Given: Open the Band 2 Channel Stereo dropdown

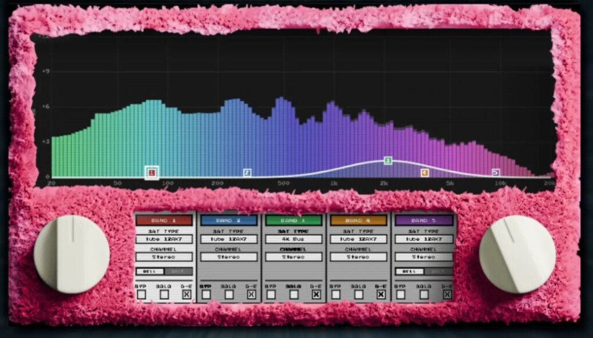Looking at the screenshot, I should (x=229, y=257).
